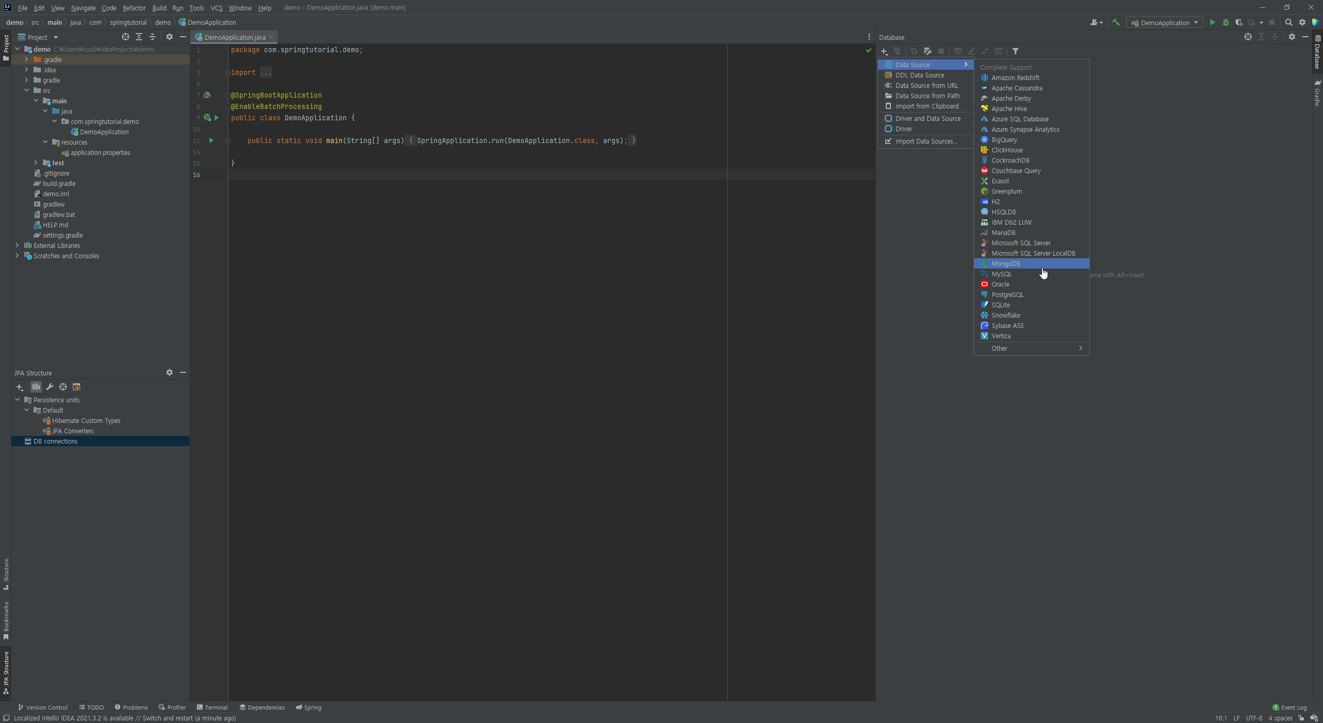Click the Debug bug icon in toolbar
This screenshot has height=723, width=1323.
pos(1225,22)
